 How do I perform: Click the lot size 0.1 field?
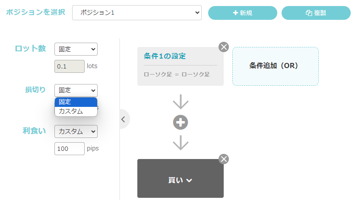pyautogui.click(x=70, y=66)
